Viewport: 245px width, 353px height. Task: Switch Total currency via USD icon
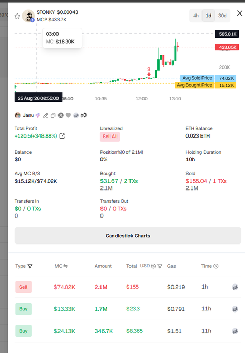(x=153, y=266)
